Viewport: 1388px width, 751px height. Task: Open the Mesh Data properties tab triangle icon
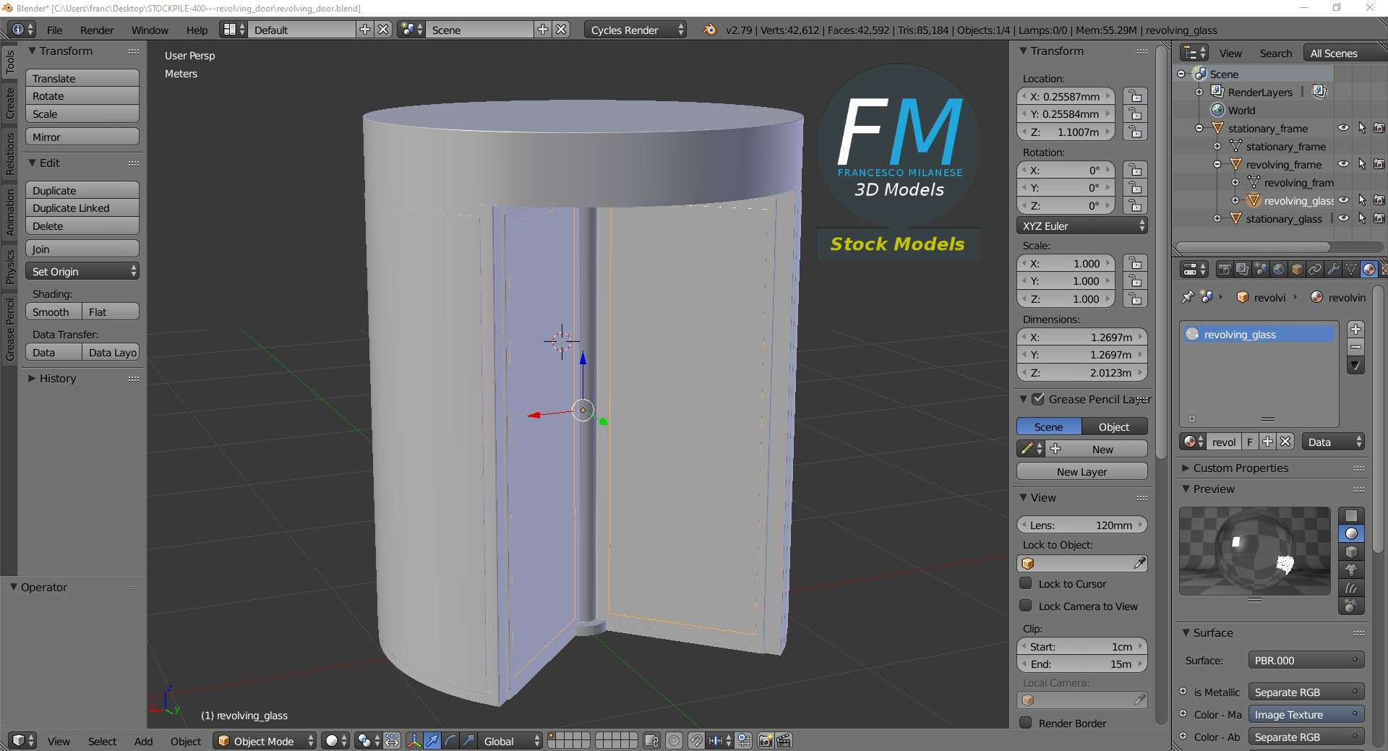[x=1351, y=270]
